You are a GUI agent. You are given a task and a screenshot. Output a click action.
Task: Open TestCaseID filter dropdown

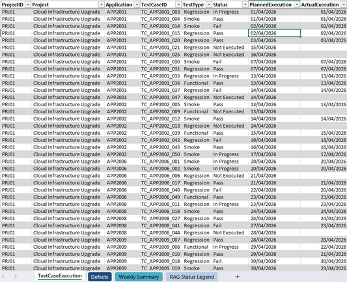pyautogui.click(x=178, y=5)
